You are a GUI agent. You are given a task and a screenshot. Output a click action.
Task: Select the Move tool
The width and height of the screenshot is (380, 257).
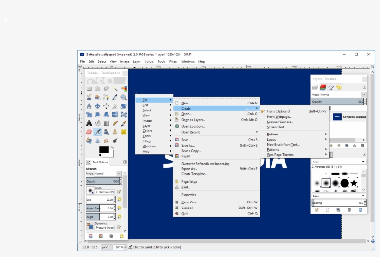click(x=98, y=106)
